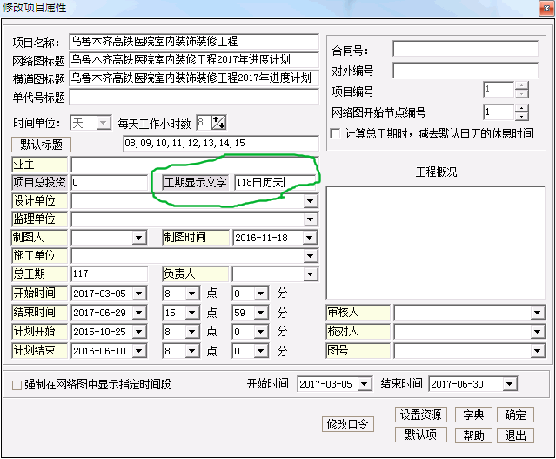Toggle 强制在网络图中显示指定时间段 checkbox
The width and height of the screenshot is (556, 459).
click(x=17, y=385)
